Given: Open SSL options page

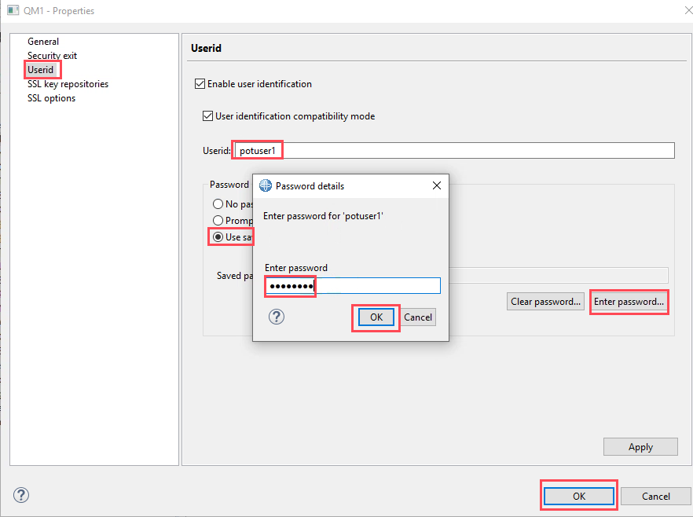Looking at the screenshot, I should point(51,98).
